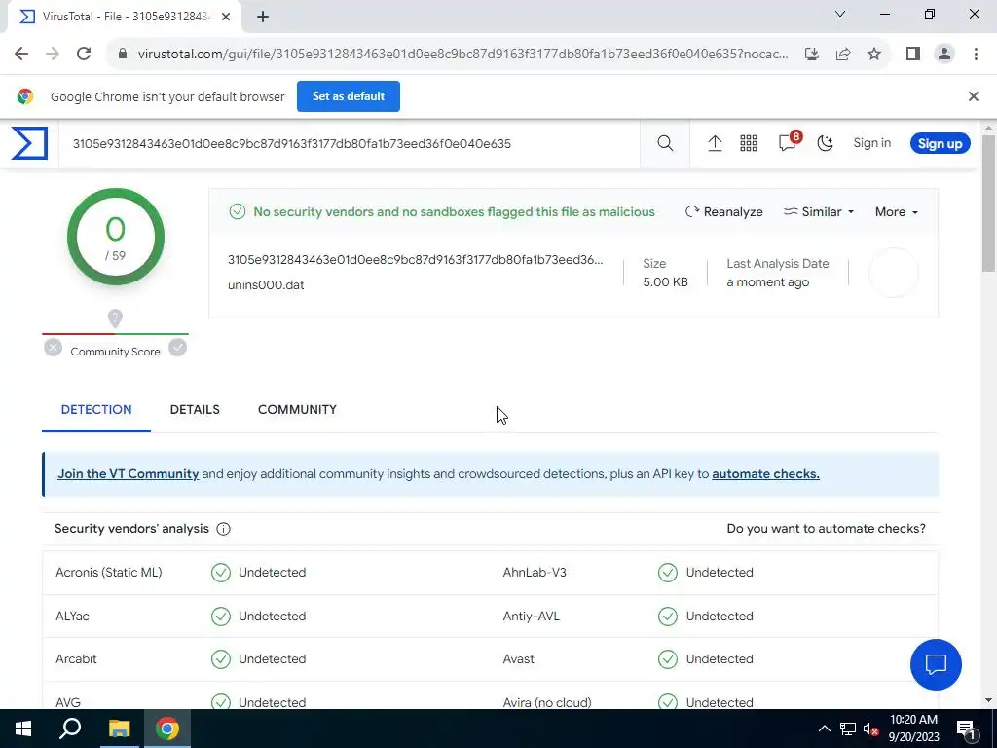Click the Arcabit vendor name
The width and height of the screenshot is (997, 748).
pos(76,659)
